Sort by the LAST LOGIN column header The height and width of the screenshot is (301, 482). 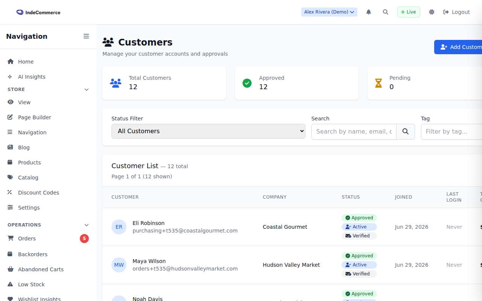coord(454,197)
